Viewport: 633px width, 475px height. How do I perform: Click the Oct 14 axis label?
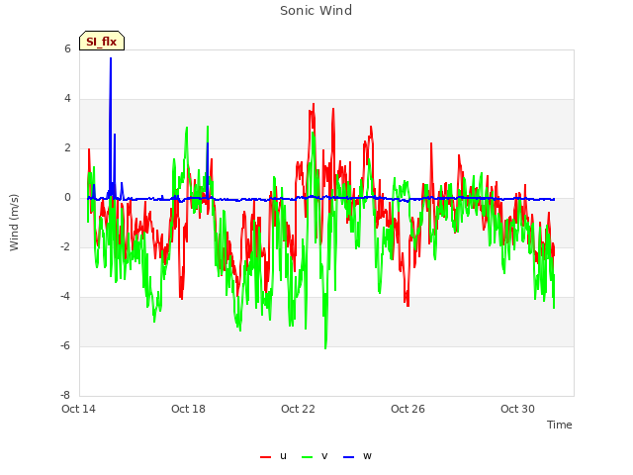coord(78,409)
